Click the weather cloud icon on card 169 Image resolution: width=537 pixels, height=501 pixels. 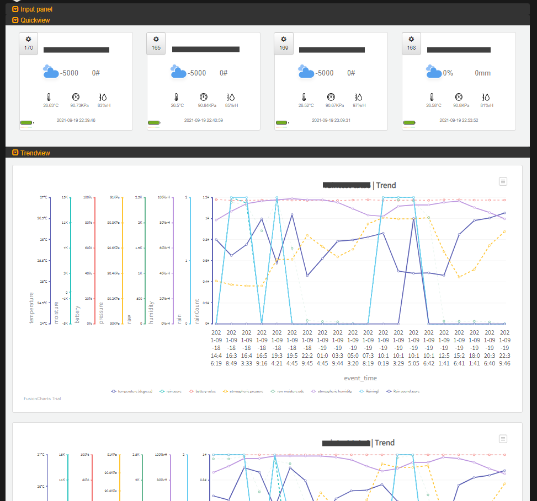306,72
